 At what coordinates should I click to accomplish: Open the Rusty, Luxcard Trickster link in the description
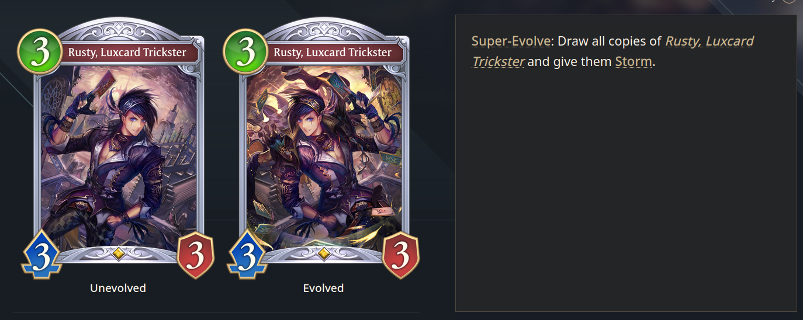click(x=612, y=51)
